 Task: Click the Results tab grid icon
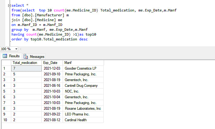[5, 56]
